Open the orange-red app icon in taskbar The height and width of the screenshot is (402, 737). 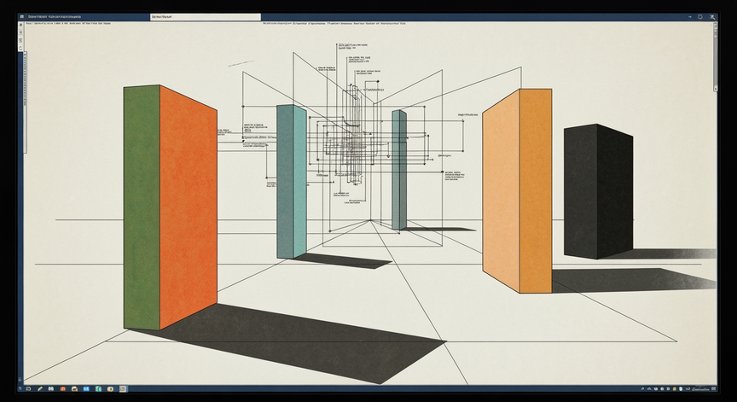tap(62, 389)
